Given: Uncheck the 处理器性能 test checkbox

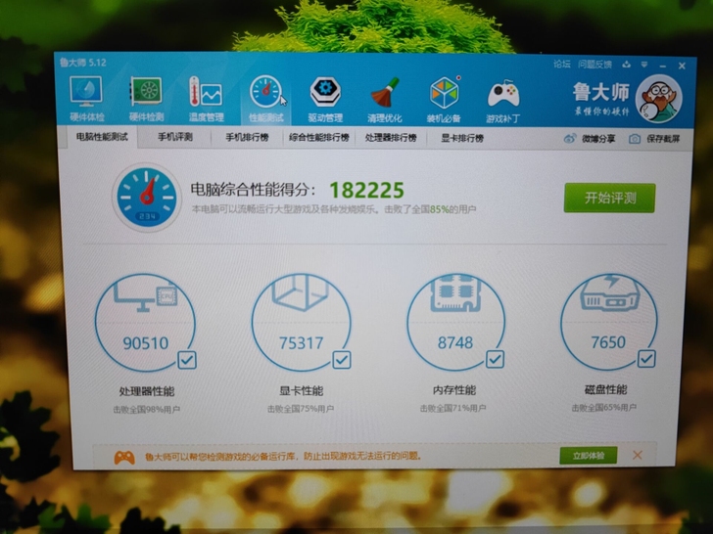Looking at the screenshot, I should click(x=187, y=360).
